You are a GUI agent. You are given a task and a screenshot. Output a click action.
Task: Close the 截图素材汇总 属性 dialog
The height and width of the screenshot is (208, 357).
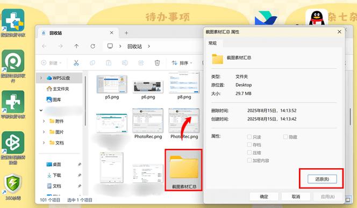[339, 32]
